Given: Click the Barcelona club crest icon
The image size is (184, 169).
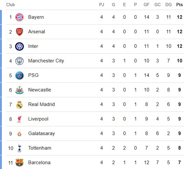Looking at the screenshot, I should pyautogui.click(x=19, y=163).
